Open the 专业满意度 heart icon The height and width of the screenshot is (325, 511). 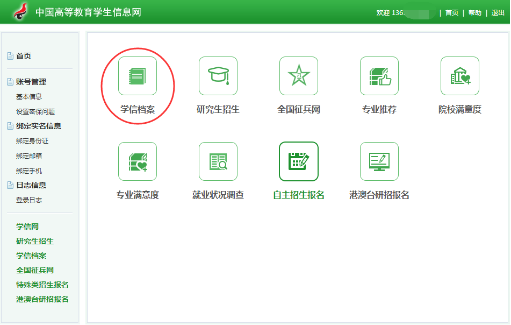pyautogui.click(x=138, y=161)
